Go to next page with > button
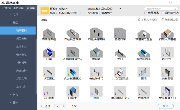The image size is (180, 110). point(64,106)
